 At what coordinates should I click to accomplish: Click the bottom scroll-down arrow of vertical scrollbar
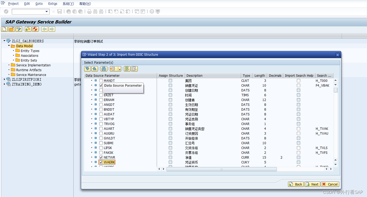(x=336, y=164)
